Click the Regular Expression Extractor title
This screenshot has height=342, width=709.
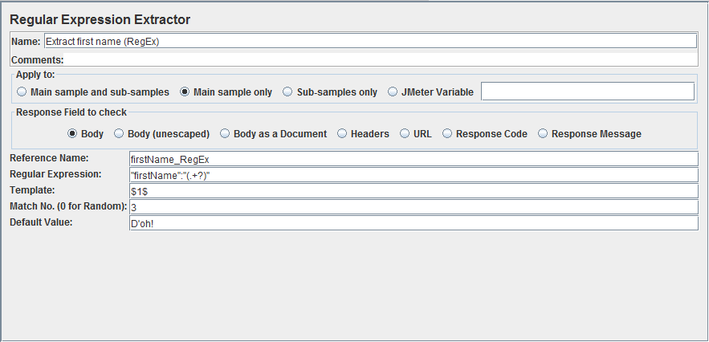pos(100,20)
